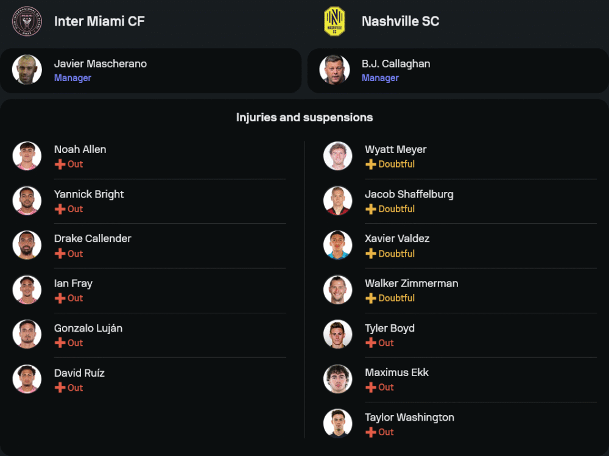The image size is (609, 456).
Task: Open the Inter Miami CF team name link
Action: pyautogui.click(x=99, y=21)
